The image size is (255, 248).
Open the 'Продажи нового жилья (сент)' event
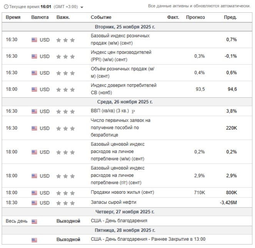(117, 192)
